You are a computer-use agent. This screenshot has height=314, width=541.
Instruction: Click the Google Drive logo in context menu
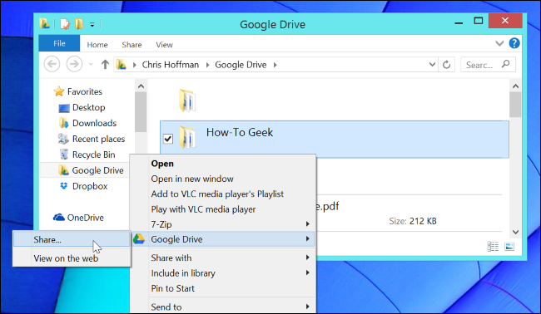tap(139, 238)
